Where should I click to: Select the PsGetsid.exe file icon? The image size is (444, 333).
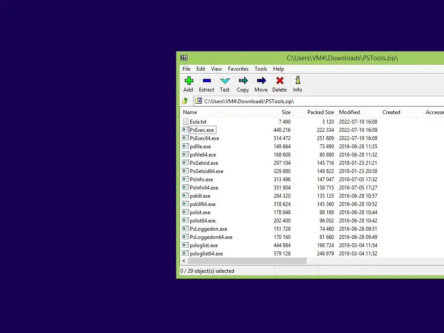point(186,163)
